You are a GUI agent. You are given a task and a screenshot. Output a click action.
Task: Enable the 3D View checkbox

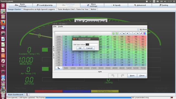pyautogui.click(x=138, y=29)
